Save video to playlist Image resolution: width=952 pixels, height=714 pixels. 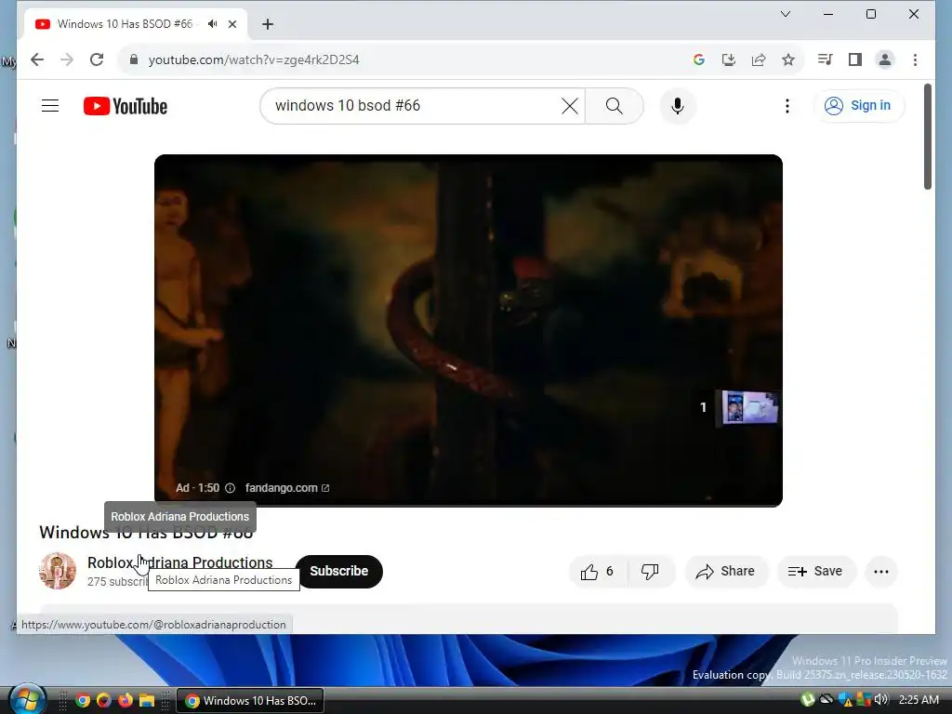point(816,572)
